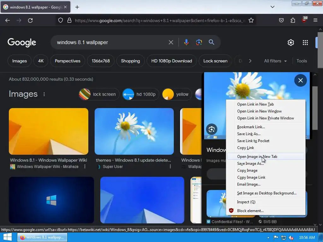Submit search with magnifier icon
Screen dimensions: 323x242
211,42
